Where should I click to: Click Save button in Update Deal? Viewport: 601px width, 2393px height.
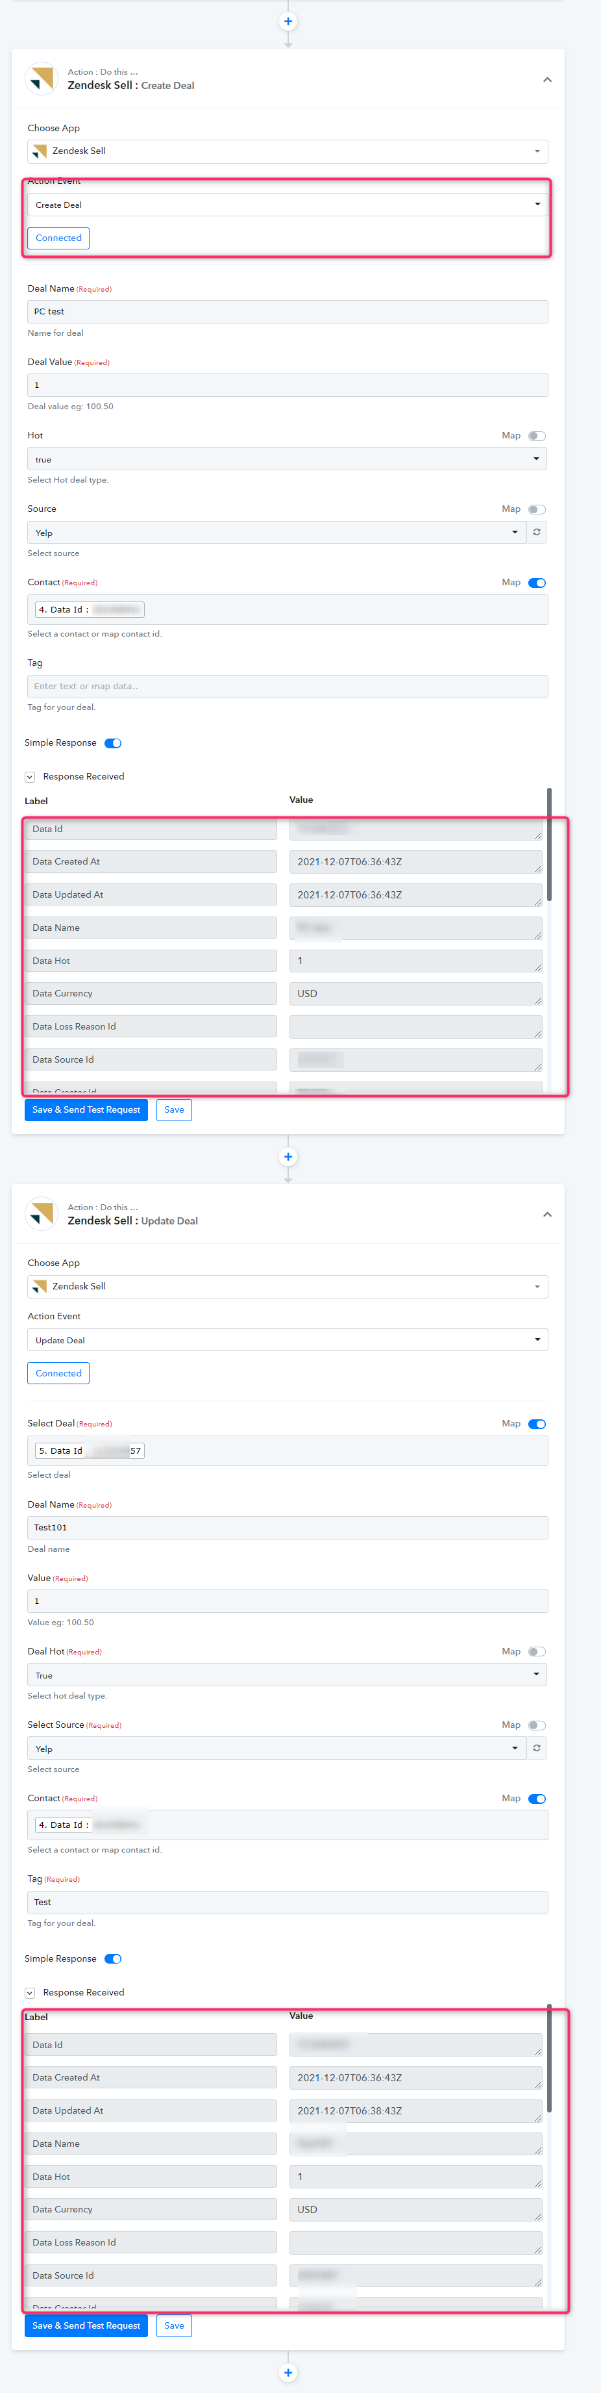point(175,2326)
